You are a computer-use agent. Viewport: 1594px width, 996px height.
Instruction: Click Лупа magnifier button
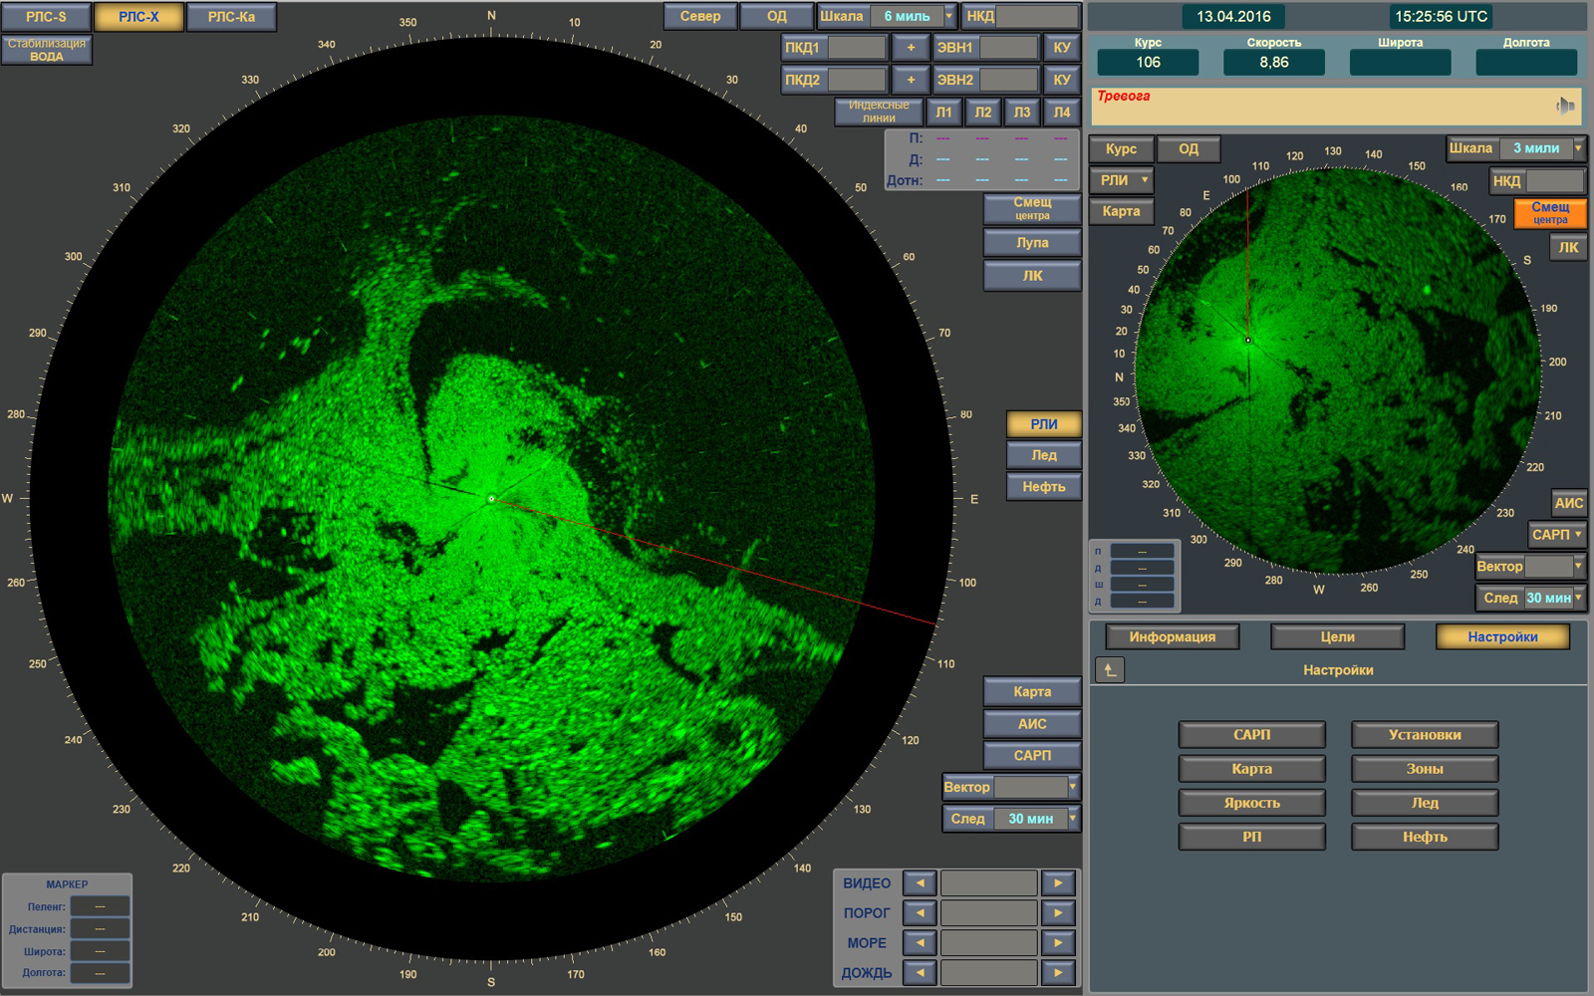pos(1032,243)
